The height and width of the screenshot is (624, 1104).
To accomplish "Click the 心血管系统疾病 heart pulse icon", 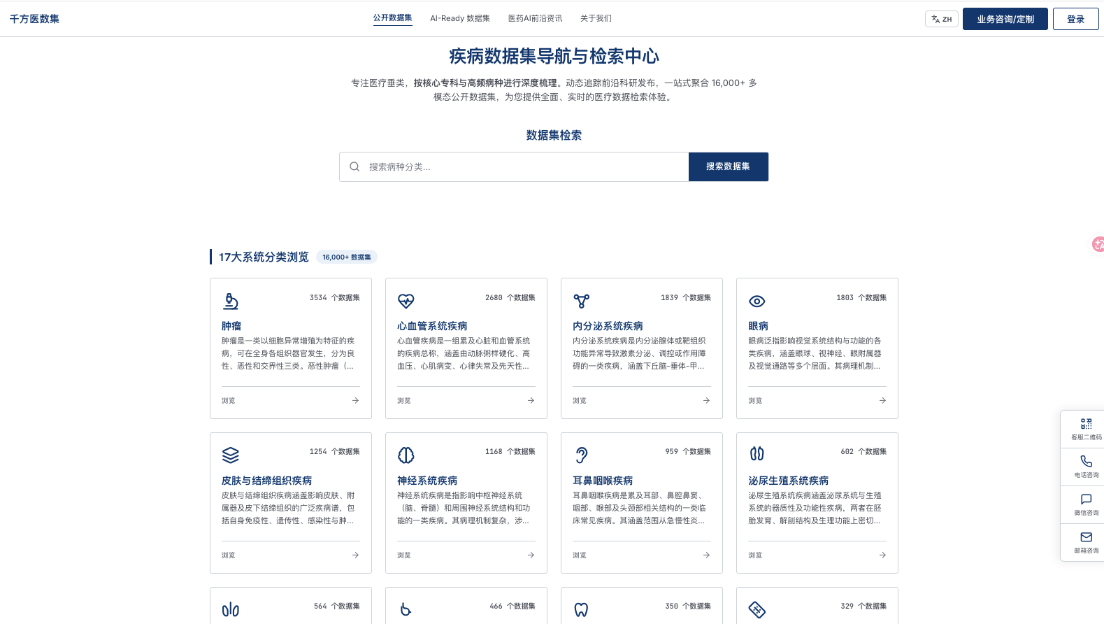I will click(x=406, y=301).
